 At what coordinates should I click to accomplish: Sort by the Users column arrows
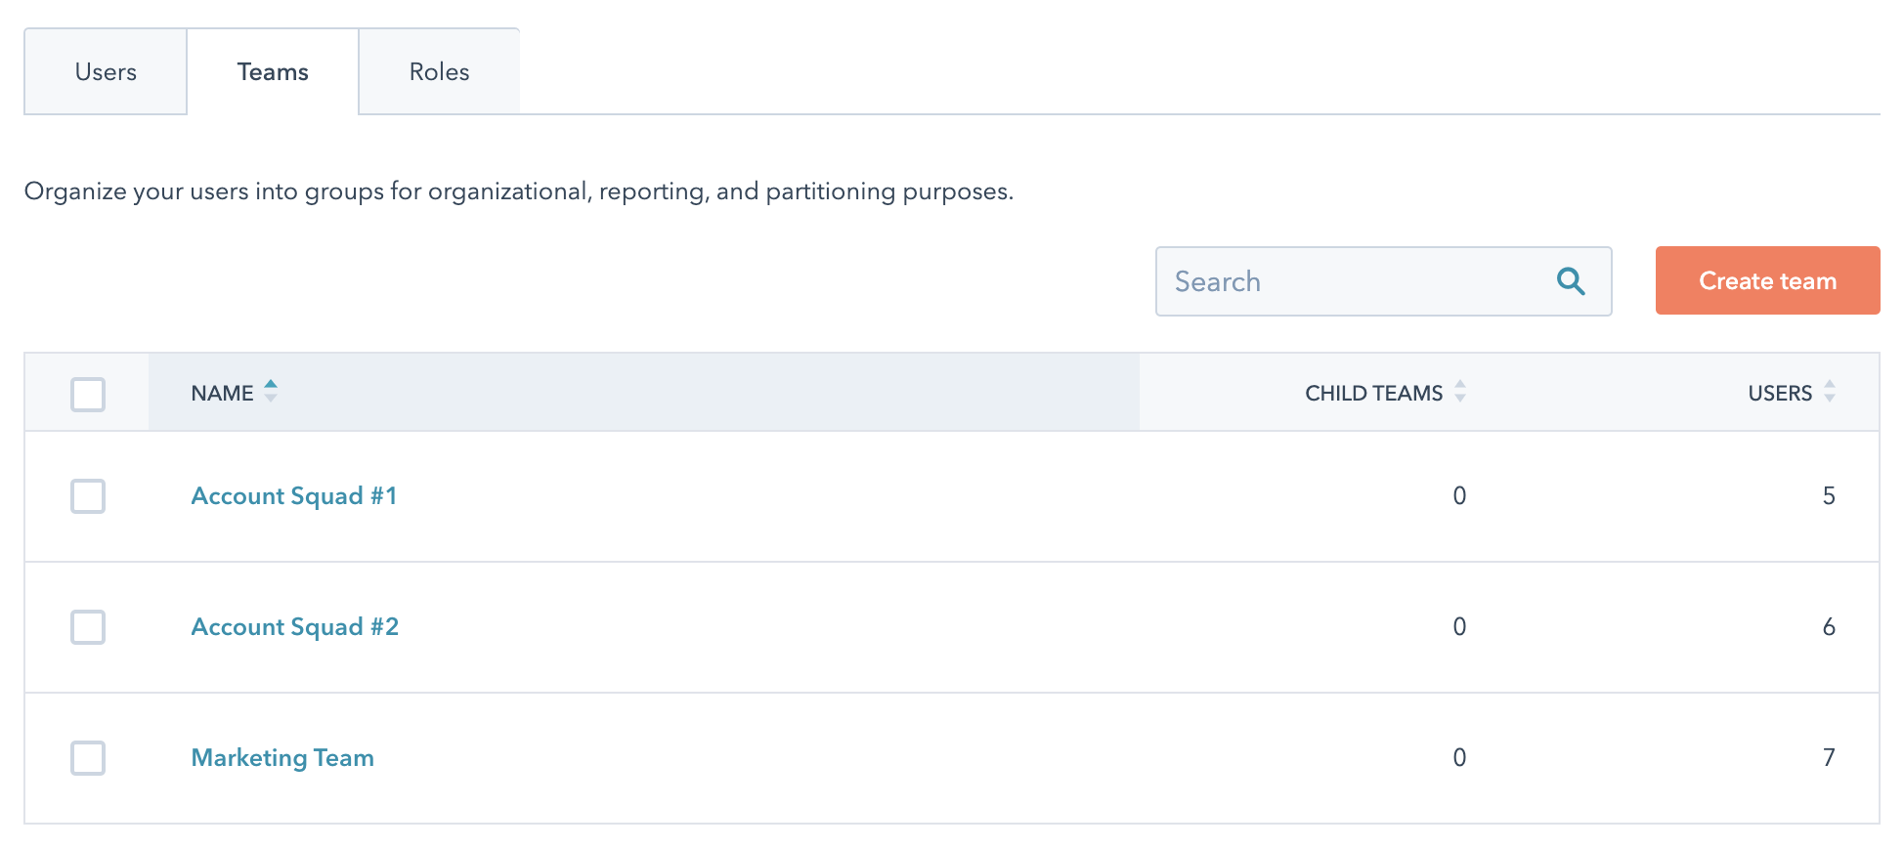1830,392
